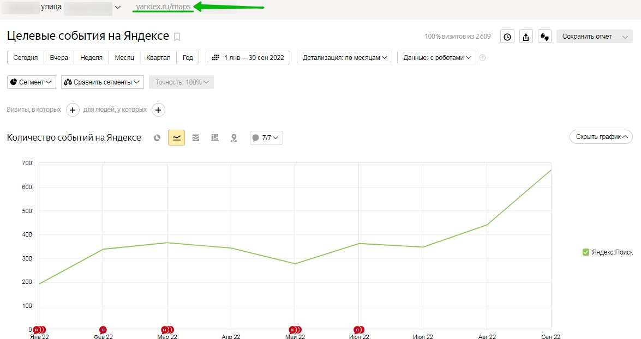Image resolution: width=641 pixels, height=339 pixels.
Task: Click the Фев 22 annotation marker
Action: [x=103, y=330]
